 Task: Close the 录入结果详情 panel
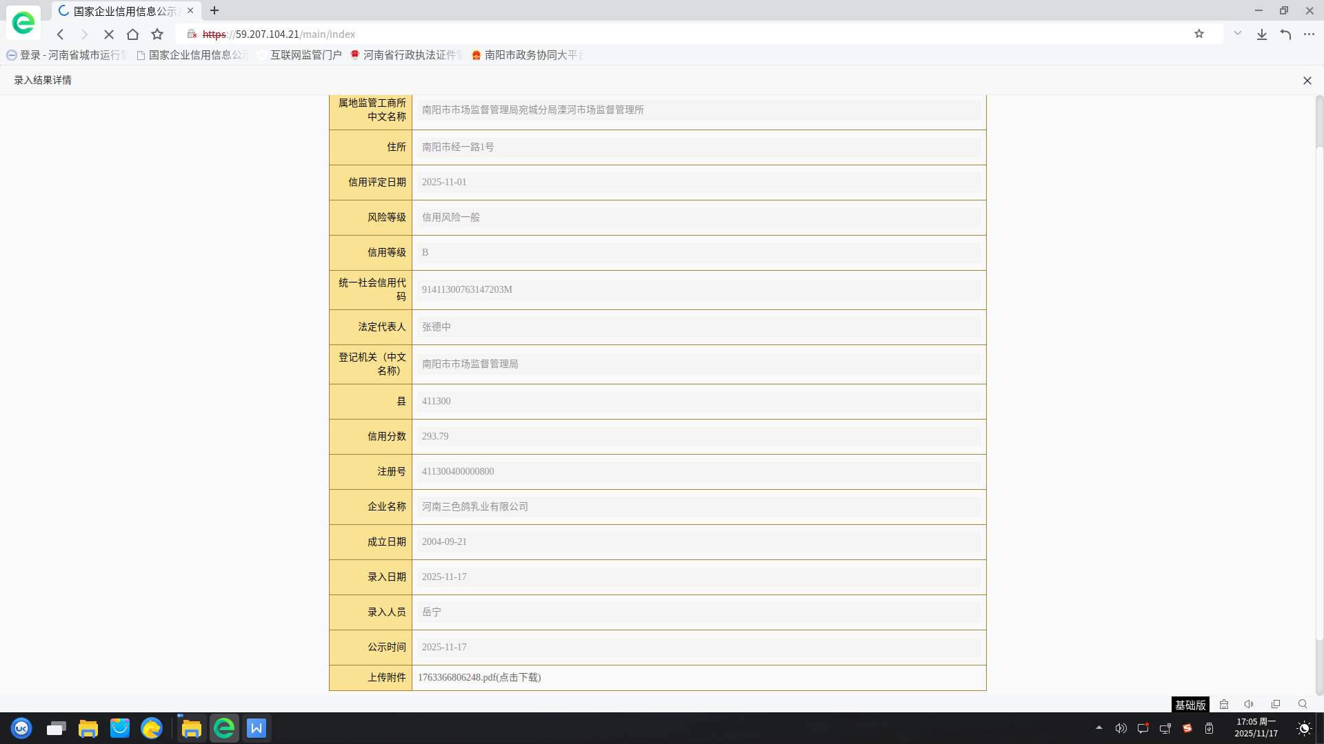[x=1307, y=81]
